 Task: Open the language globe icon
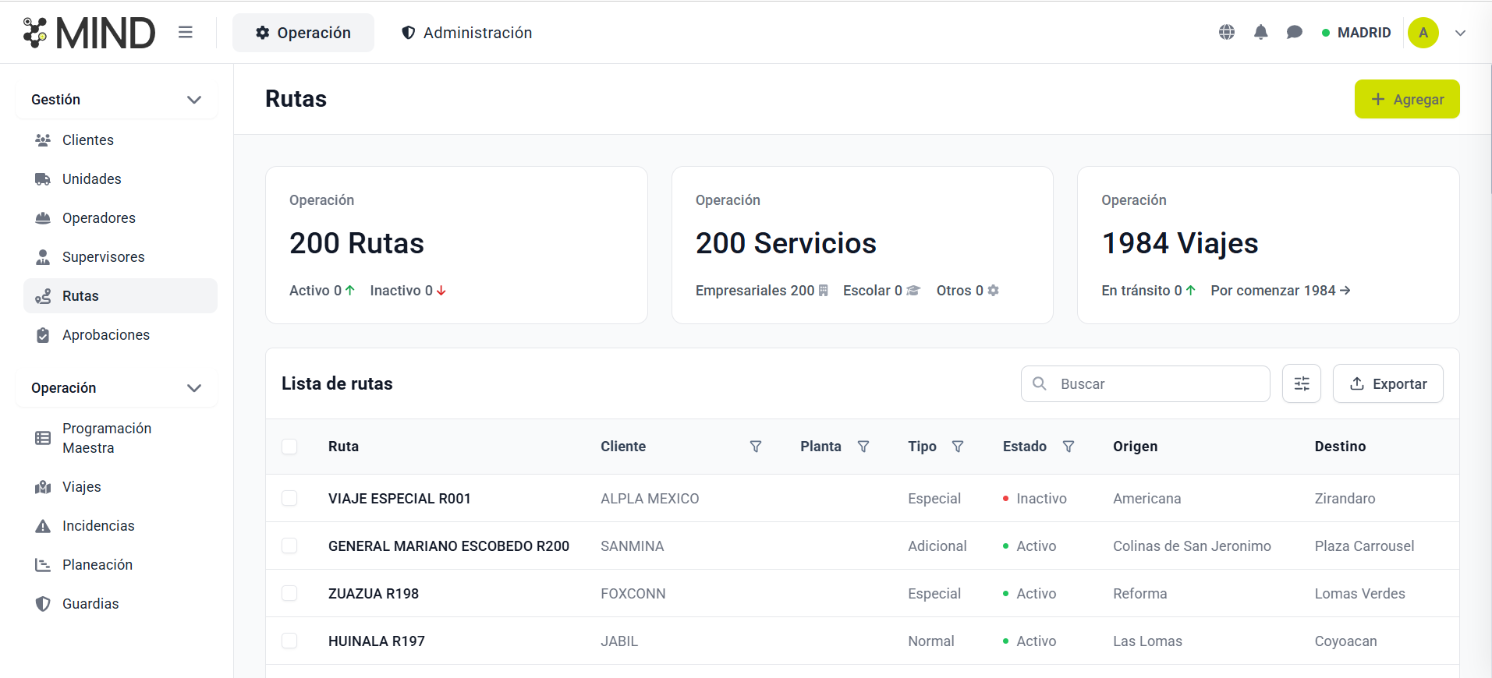pos(1227,32)
